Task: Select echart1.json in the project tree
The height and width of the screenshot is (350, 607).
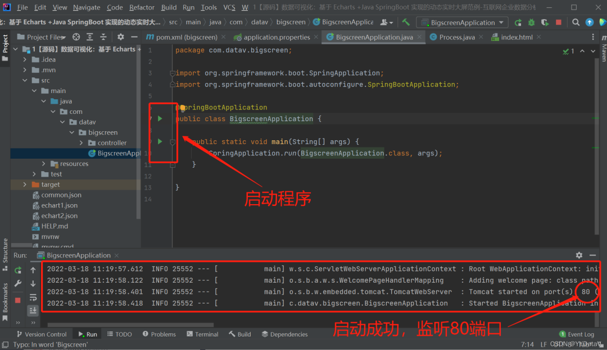Action: click(x=59, y=205)
